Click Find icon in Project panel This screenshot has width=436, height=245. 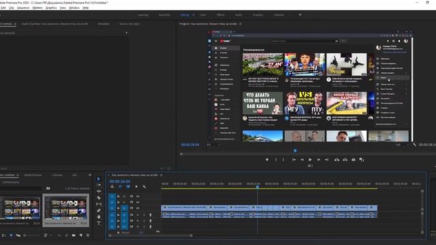67,235
